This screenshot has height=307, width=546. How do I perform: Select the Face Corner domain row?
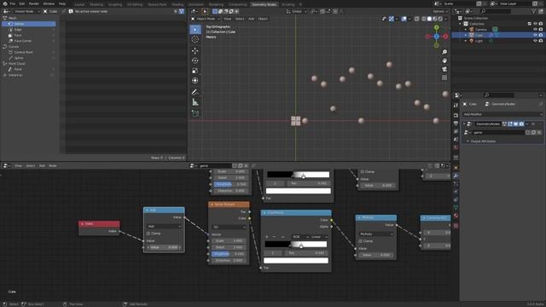coord(29,41)
